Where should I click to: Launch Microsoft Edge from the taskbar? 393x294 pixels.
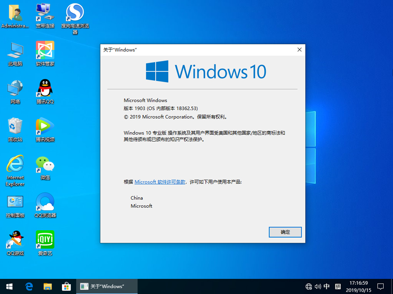29,286
